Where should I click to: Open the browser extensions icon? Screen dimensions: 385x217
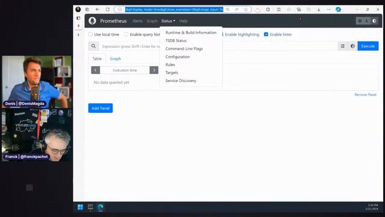click(268, 10)
